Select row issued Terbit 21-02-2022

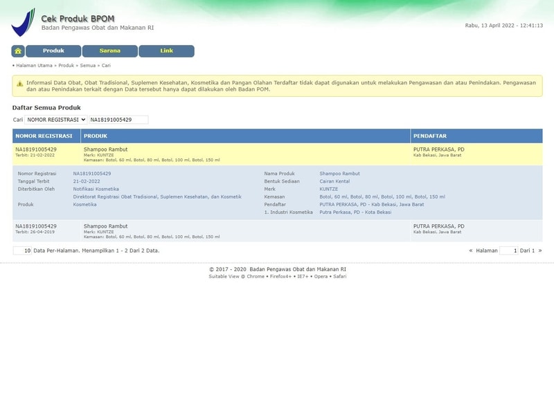coord(278,154)
